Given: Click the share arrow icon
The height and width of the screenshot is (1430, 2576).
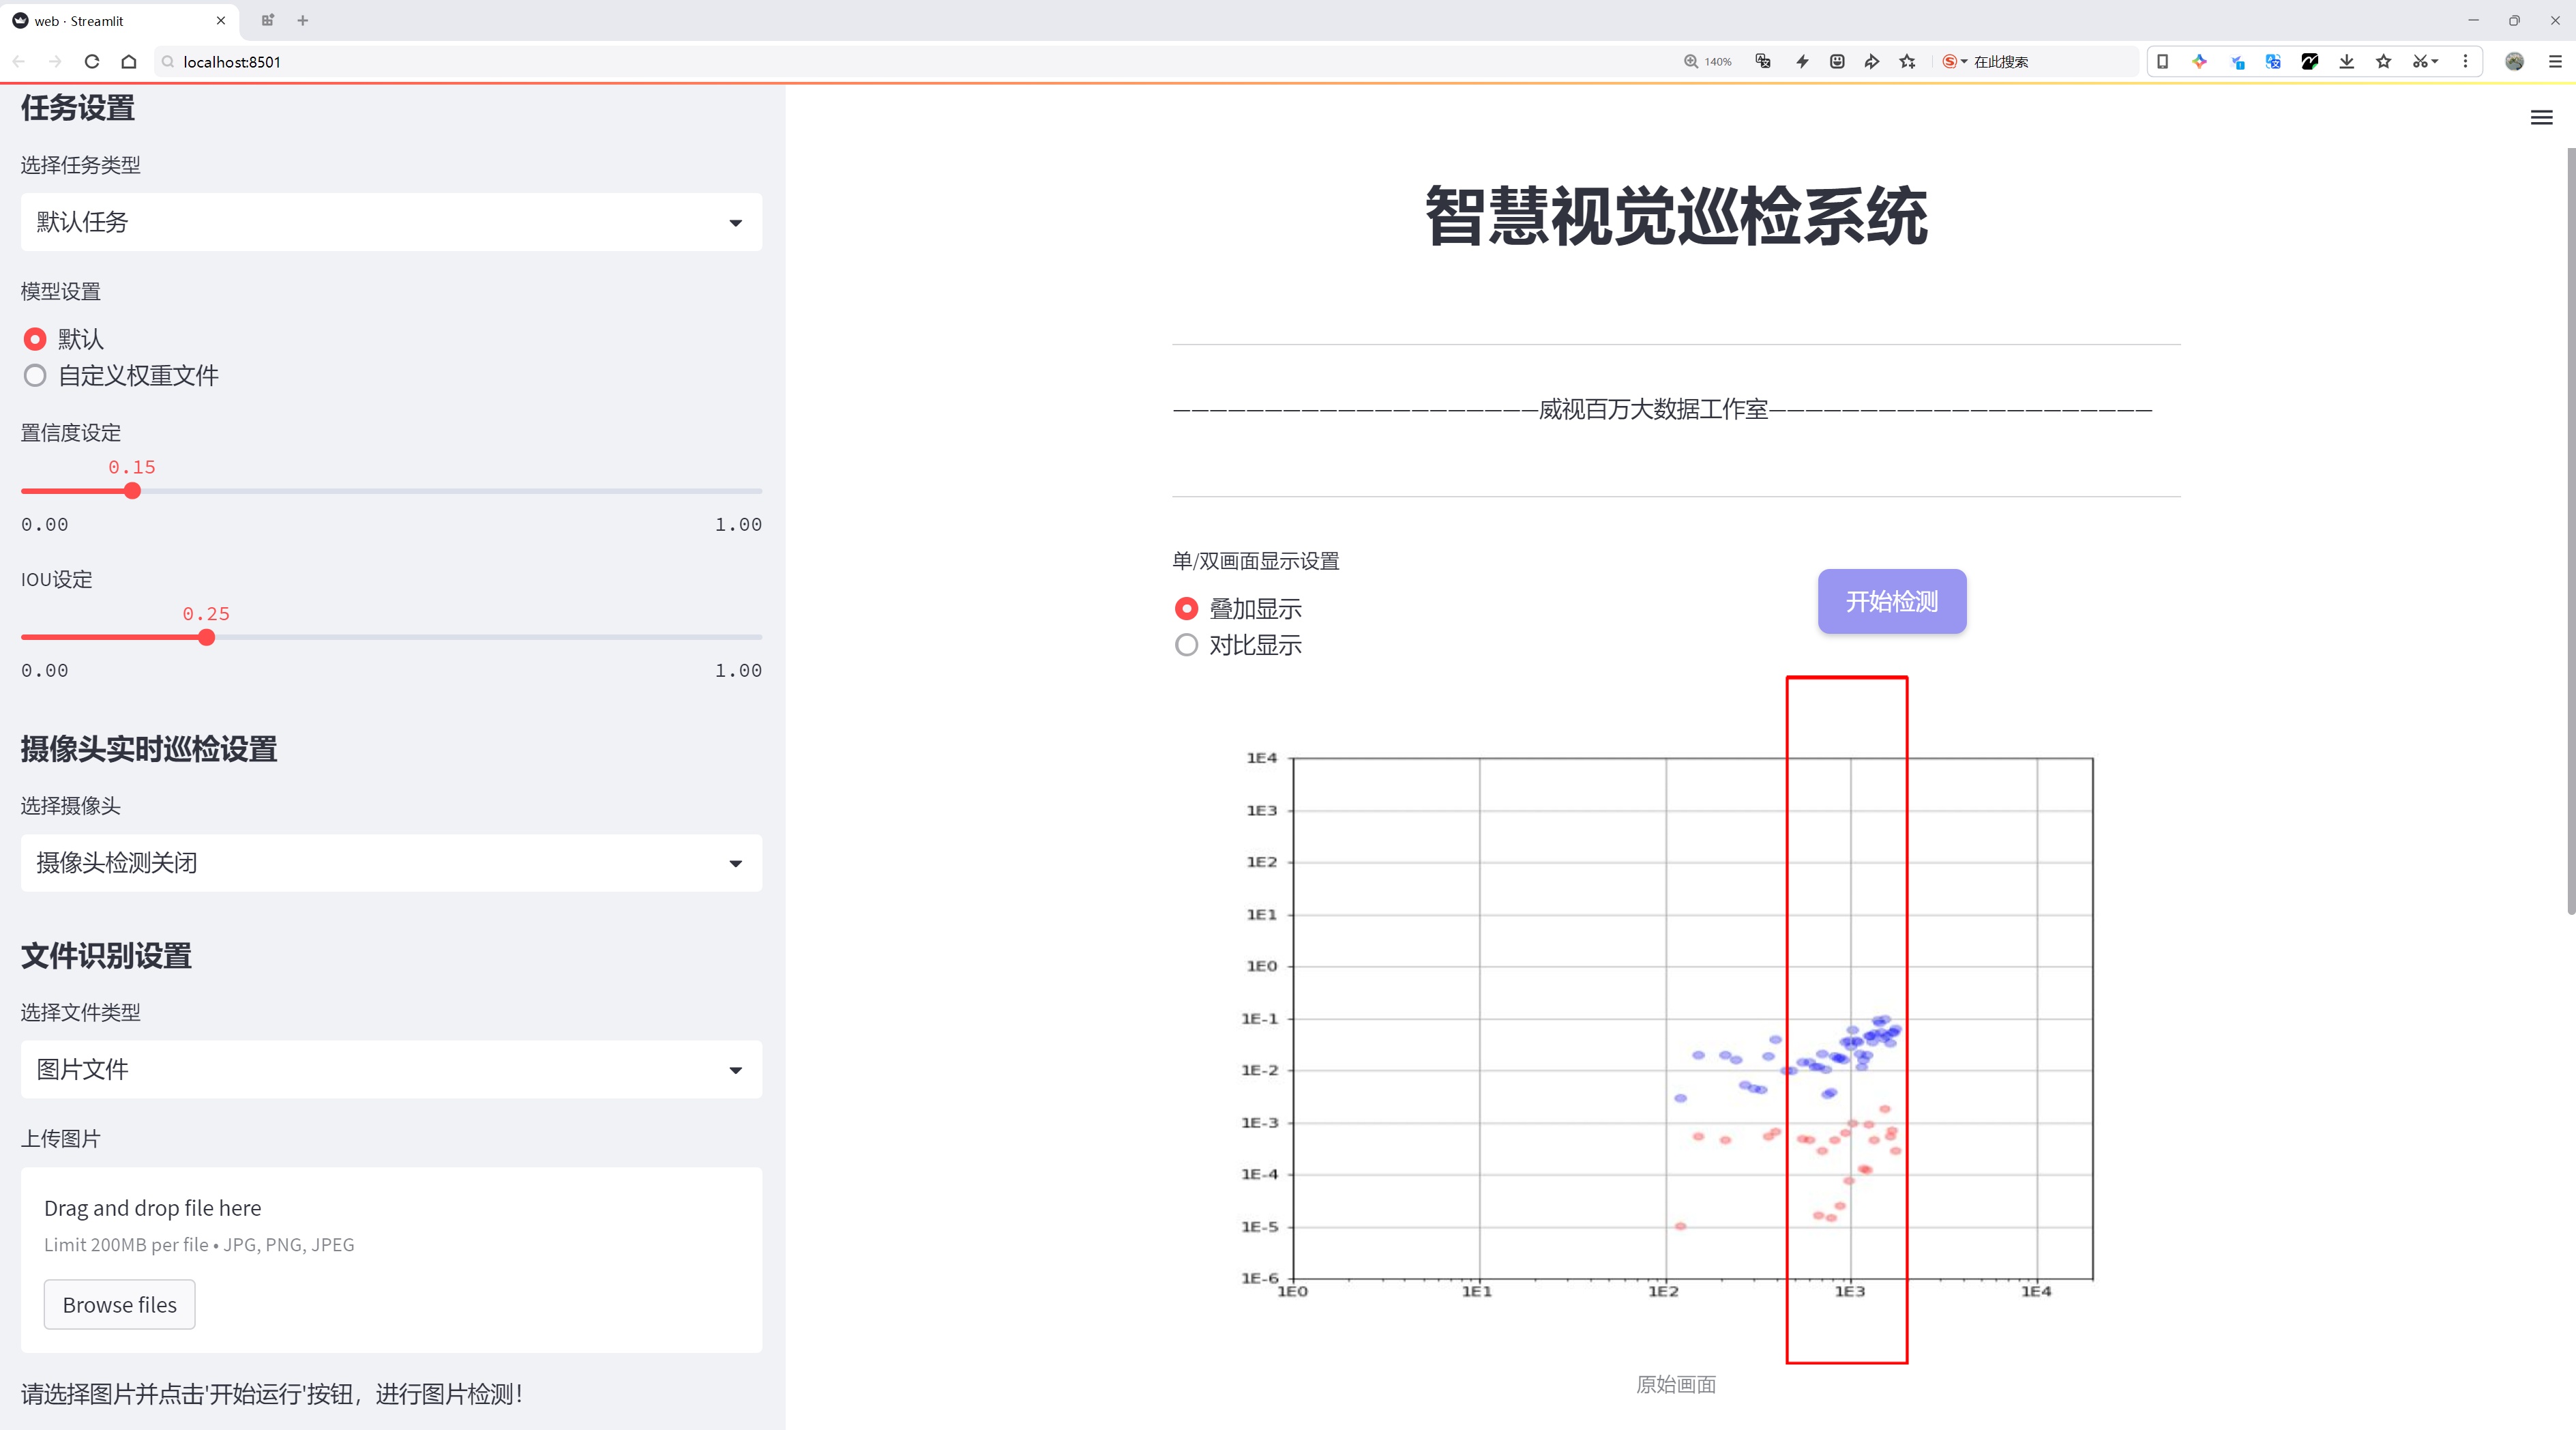Looking at the screenshot, I should (1872, 61).
